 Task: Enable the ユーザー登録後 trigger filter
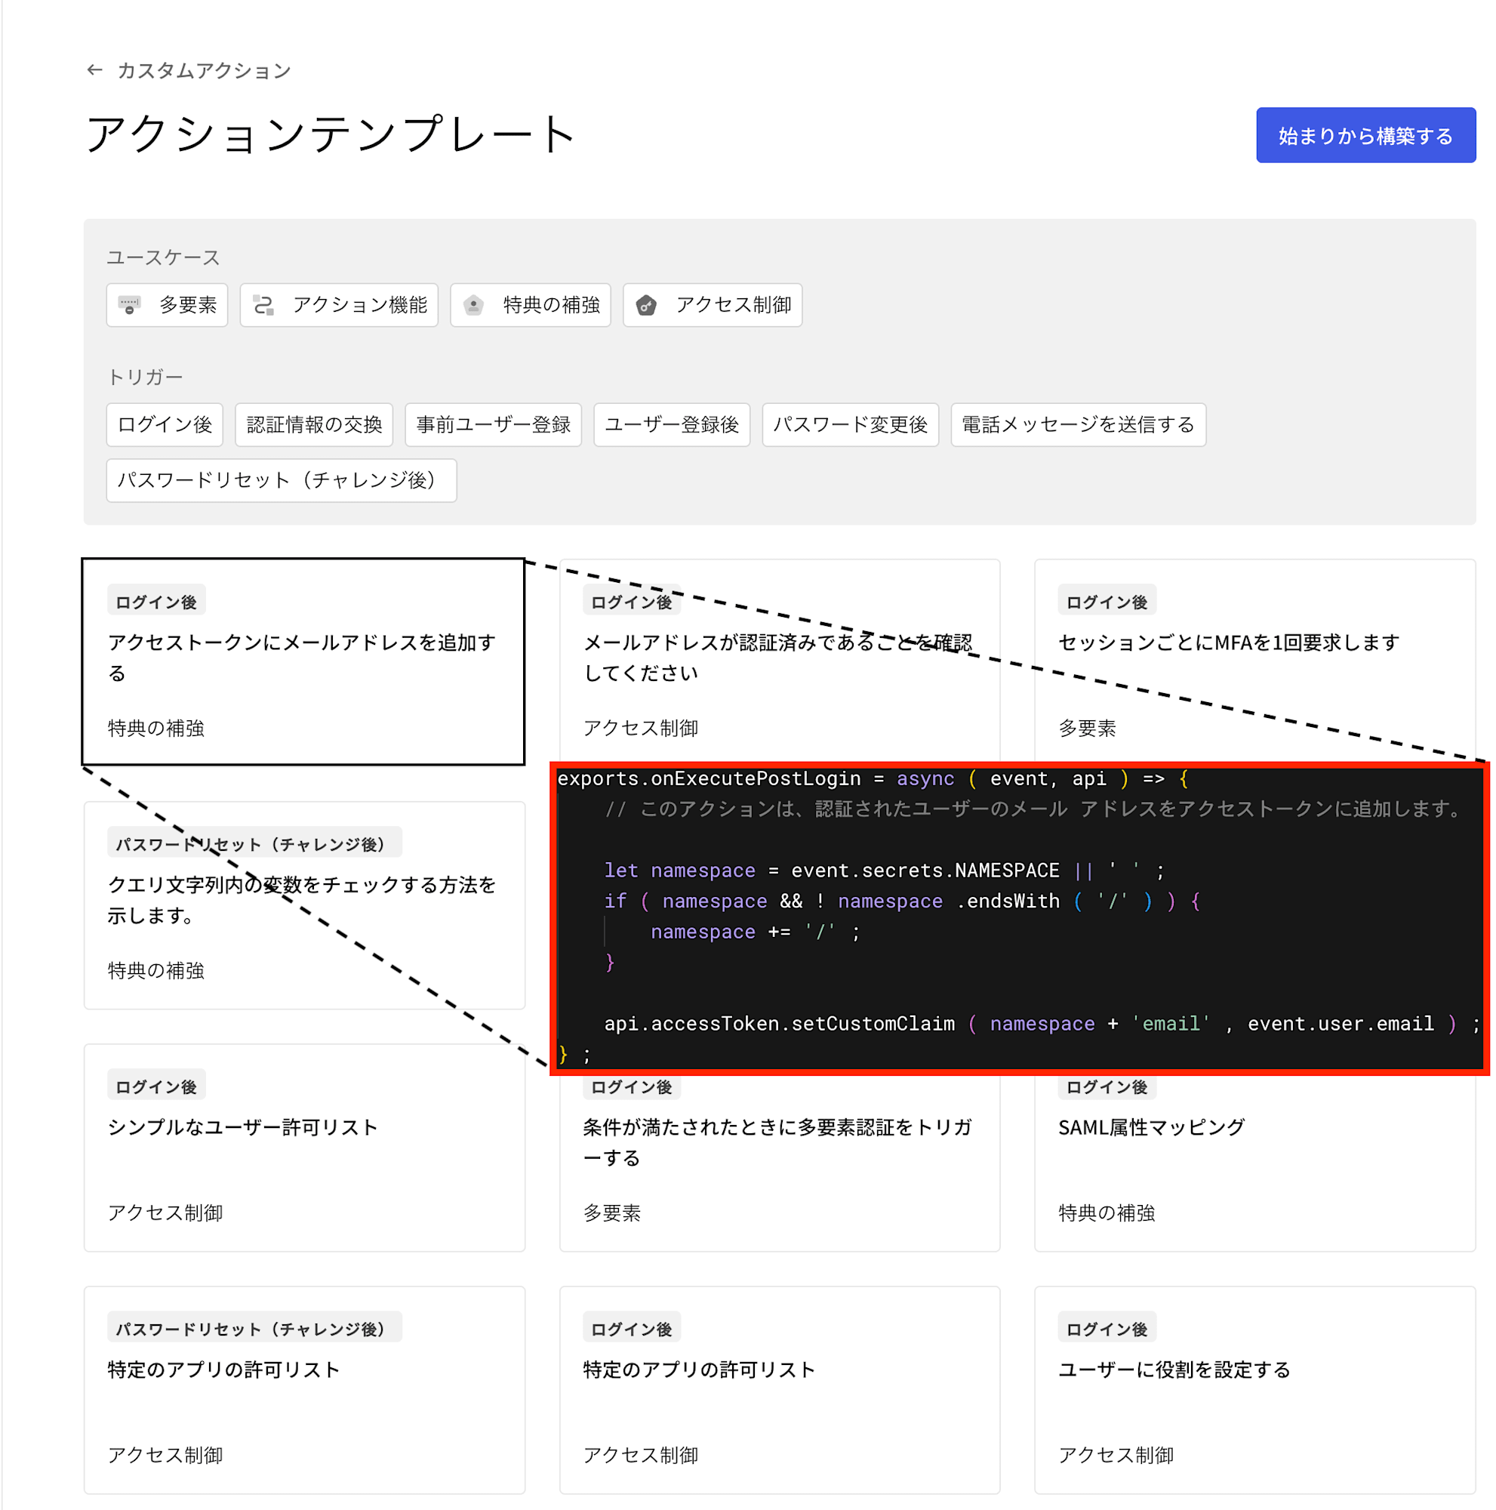click(672, 424)
